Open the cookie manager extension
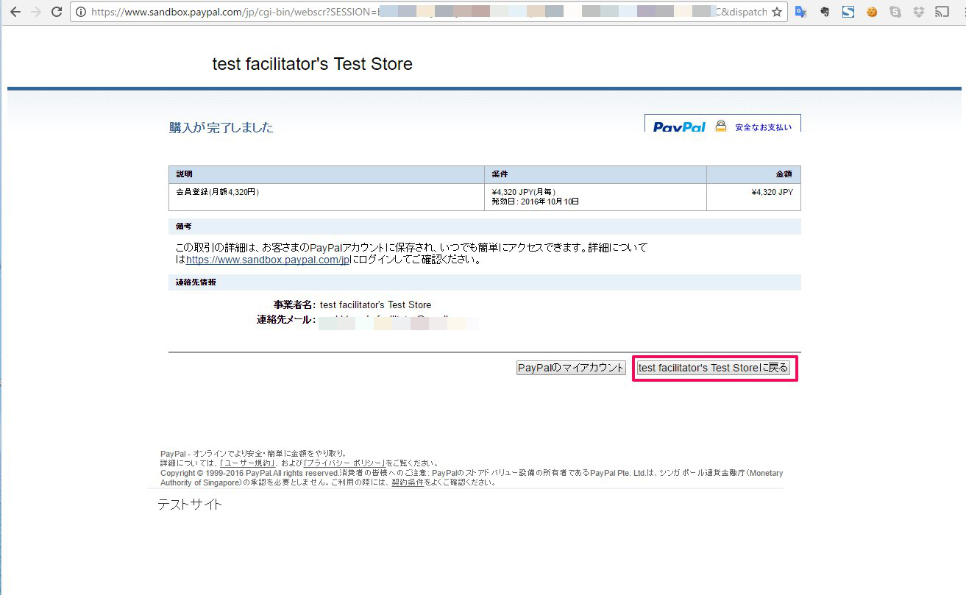The width and height of the screenshot is (966, 595). pos(871,11)
